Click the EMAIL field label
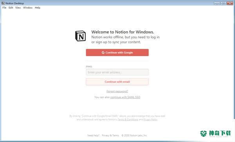The image size is (235, 142). tap(89, 67)
